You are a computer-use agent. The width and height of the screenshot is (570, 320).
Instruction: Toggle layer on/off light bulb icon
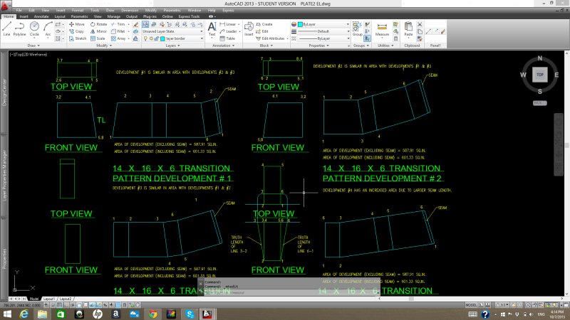coord(145,38)
